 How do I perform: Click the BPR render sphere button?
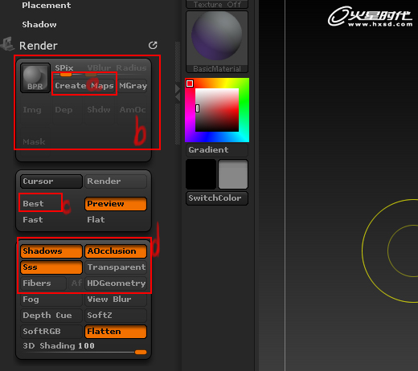[35, 78]
